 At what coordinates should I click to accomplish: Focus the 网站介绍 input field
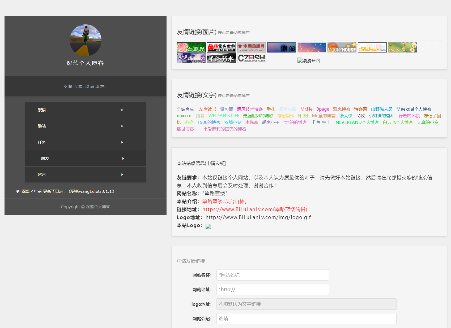pos(307,319)
